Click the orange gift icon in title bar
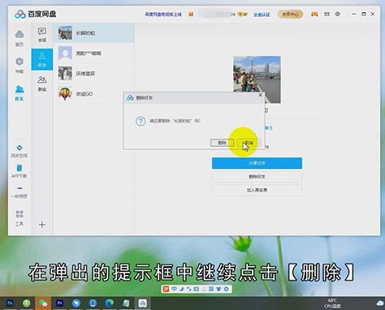The image size is (385, 310). [x=191, y=14]
